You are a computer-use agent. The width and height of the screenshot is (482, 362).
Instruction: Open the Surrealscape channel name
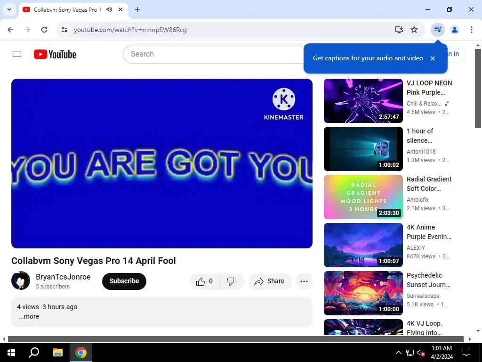click(423, 296)
